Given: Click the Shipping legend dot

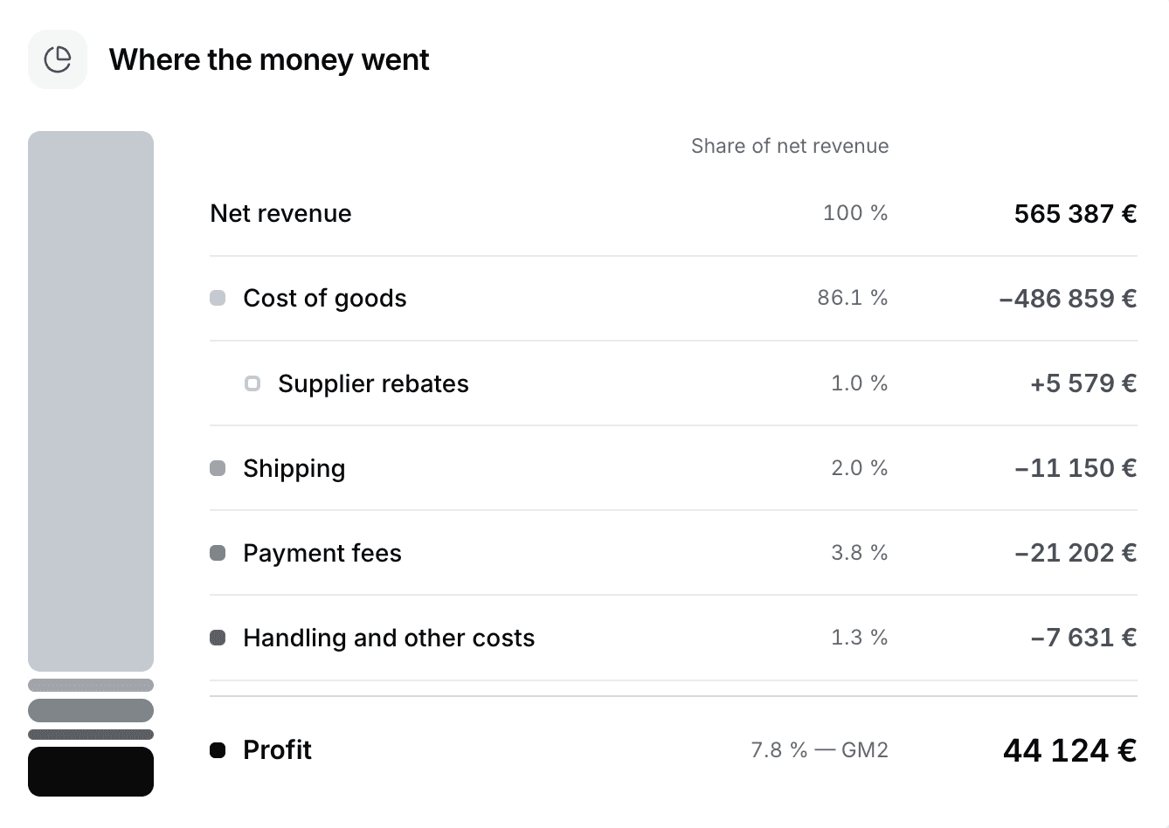Looking at the screenshot, I should (218, 468).
